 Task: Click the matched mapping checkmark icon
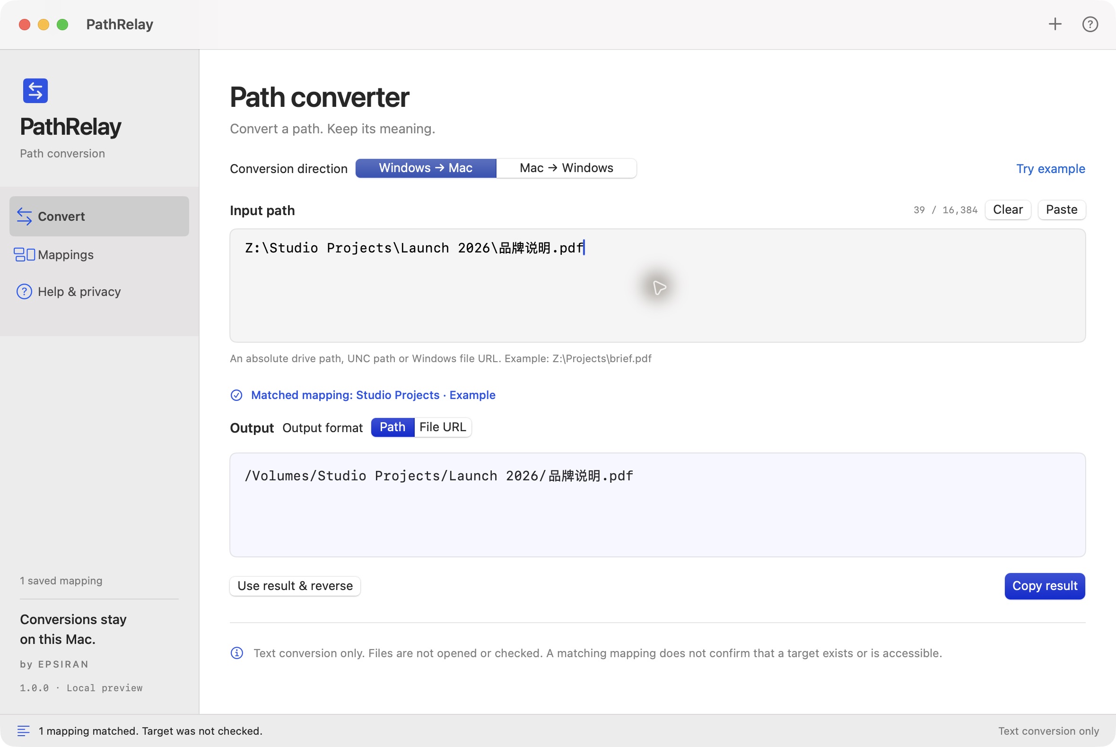tap(236, 395)
